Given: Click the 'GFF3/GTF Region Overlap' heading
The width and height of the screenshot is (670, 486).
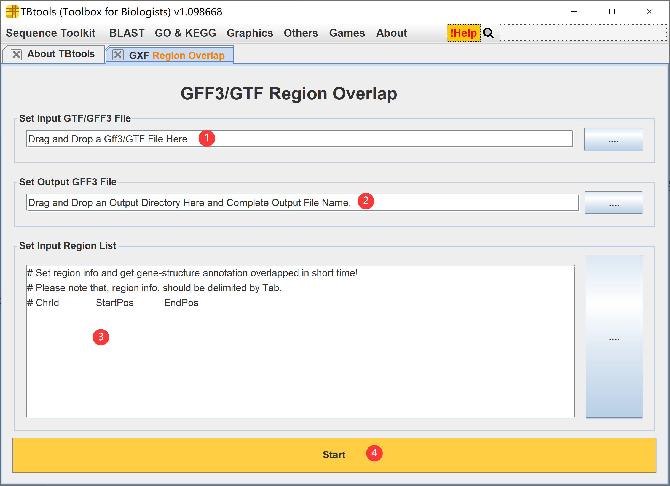Looking at the screenshot, I should (289, 94).
